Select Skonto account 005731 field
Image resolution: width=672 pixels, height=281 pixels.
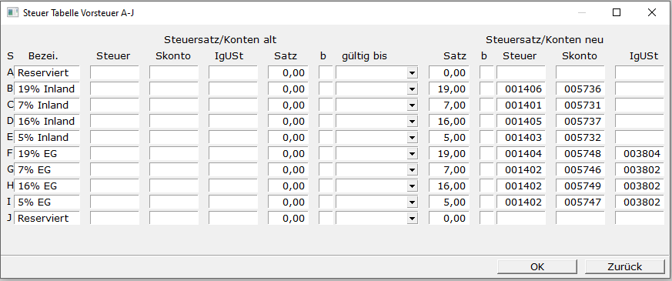(x=580, y=105)
